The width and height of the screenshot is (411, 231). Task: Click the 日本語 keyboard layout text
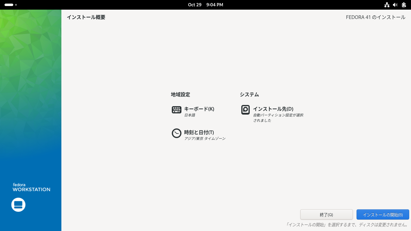190,115
